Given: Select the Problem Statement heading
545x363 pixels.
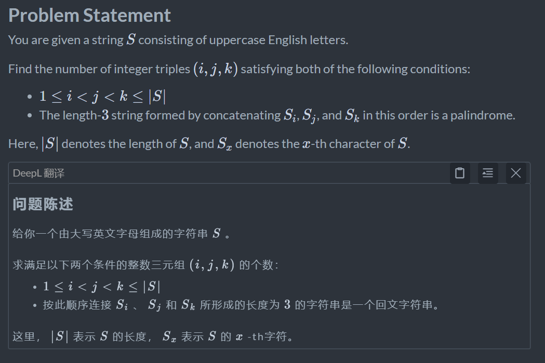Looking at the screenshot, I should pyautogui.click(x=90, y=15).
